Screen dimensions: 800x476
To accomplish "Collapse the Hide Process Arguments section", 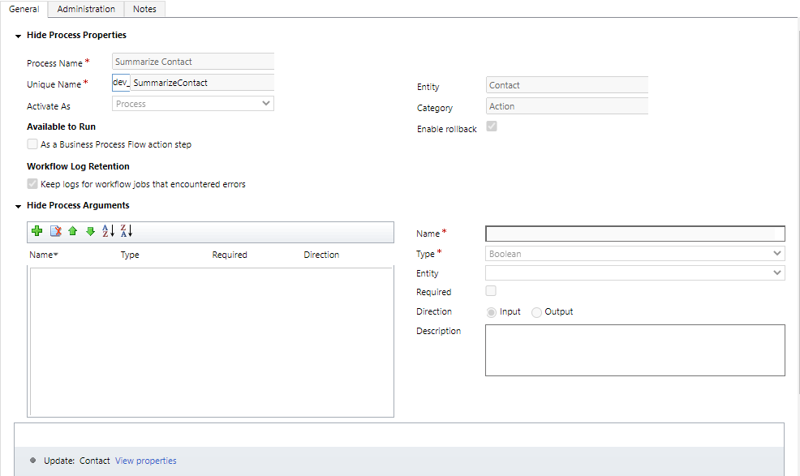I will coord(18,206).
